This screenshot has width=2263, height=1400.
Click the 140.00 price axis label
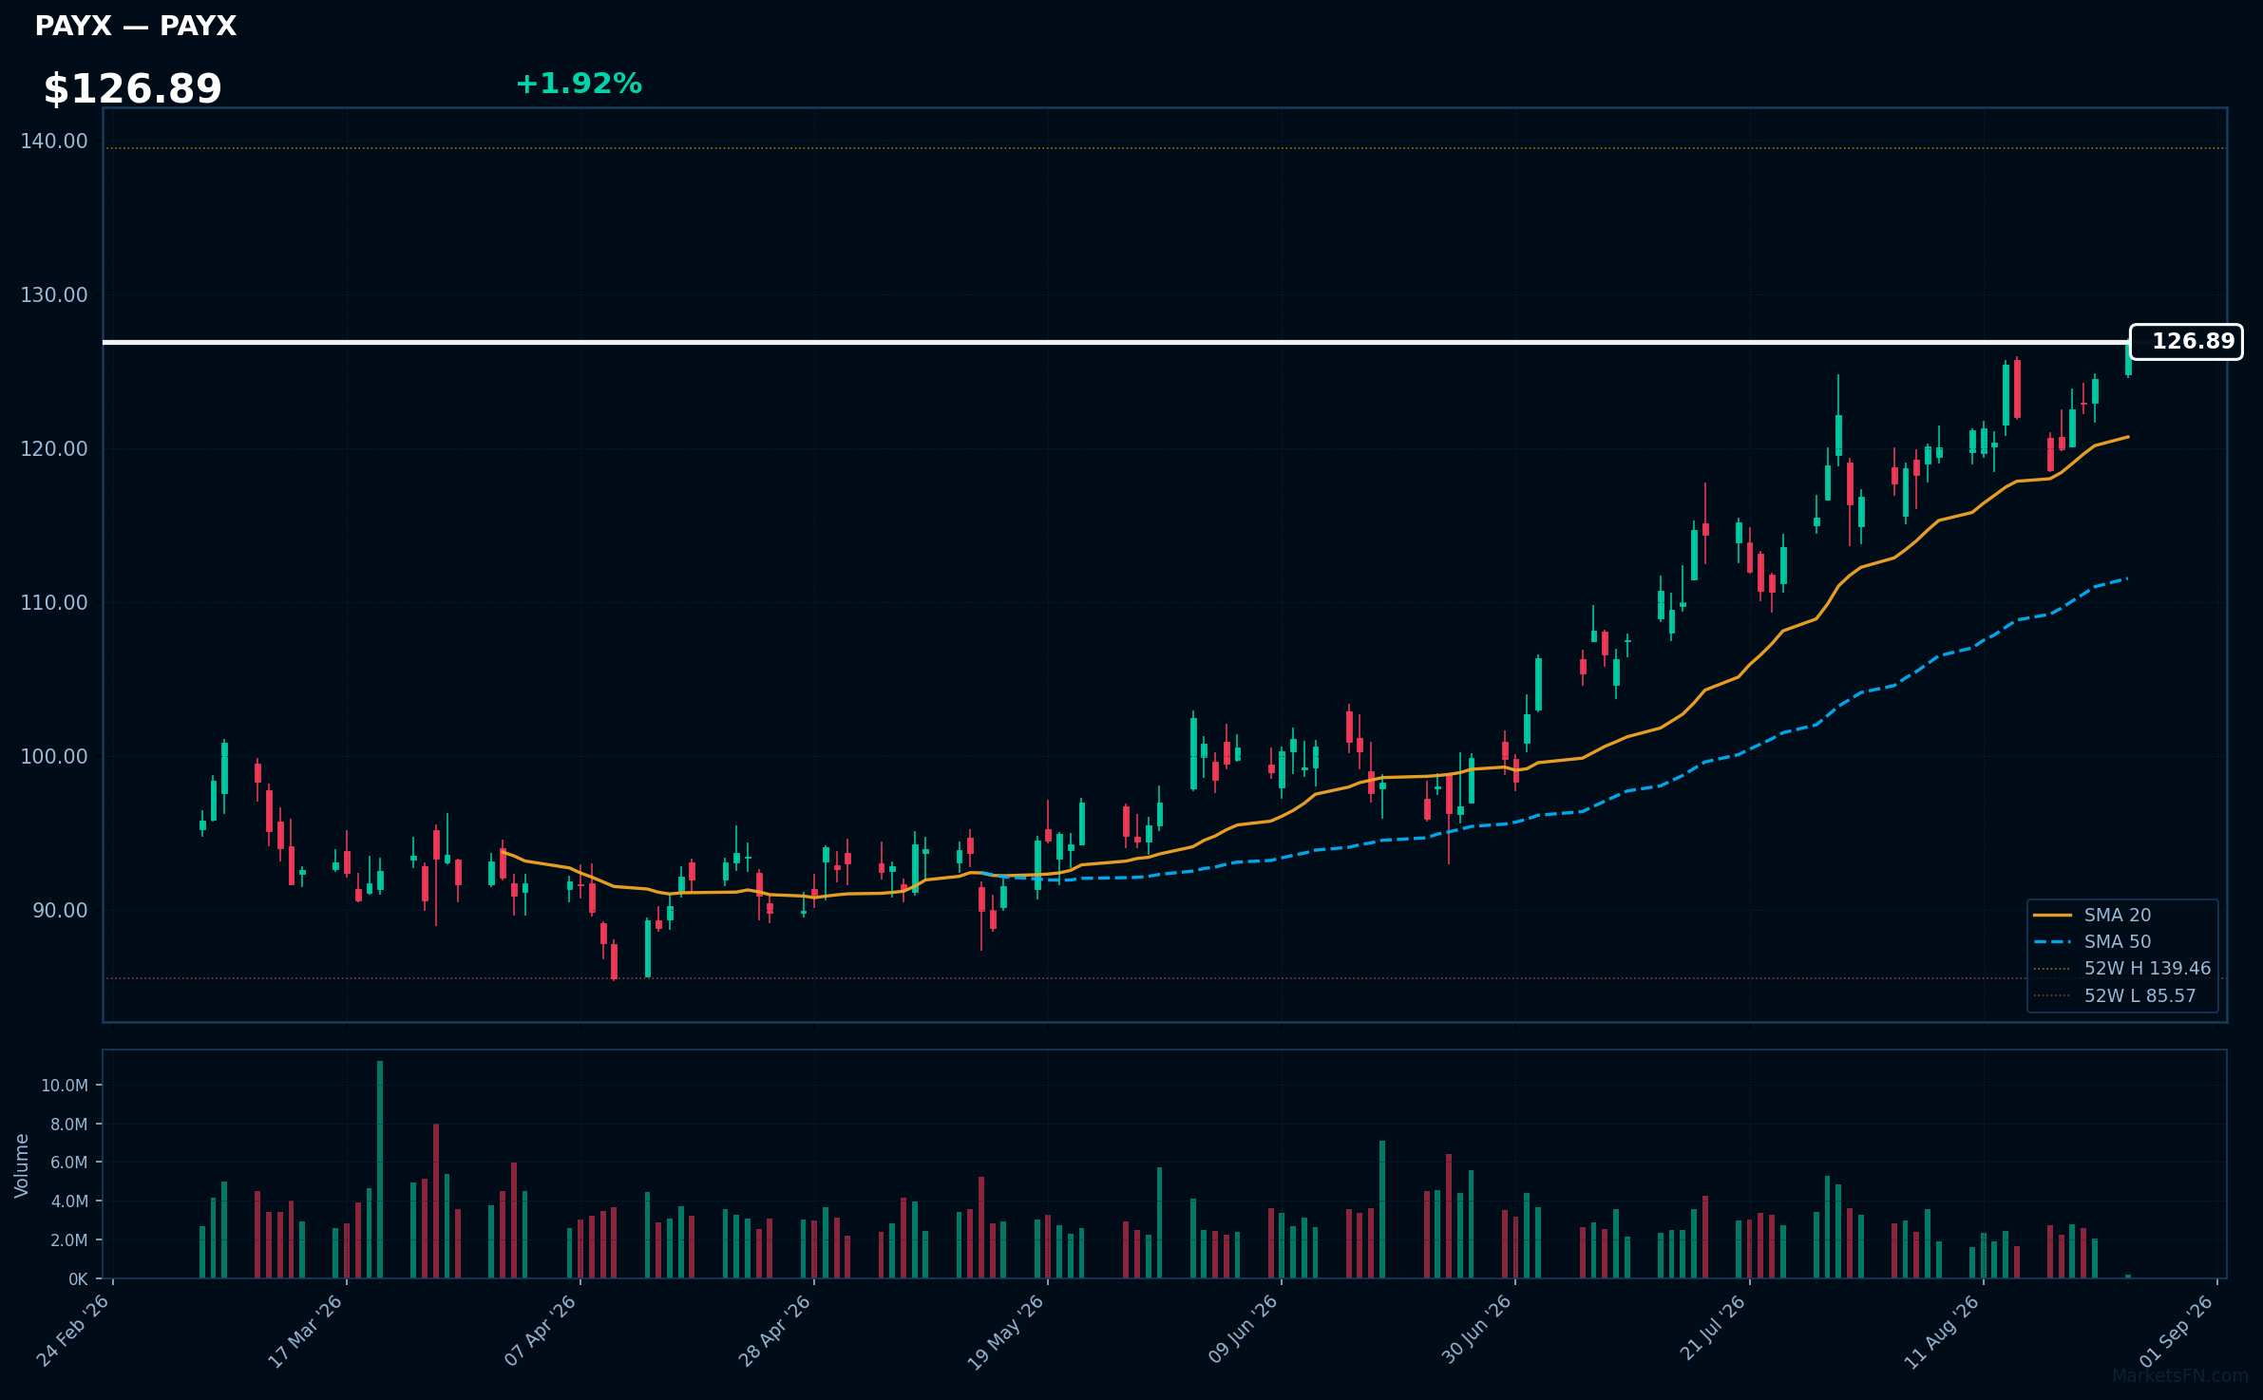(54, 141)
